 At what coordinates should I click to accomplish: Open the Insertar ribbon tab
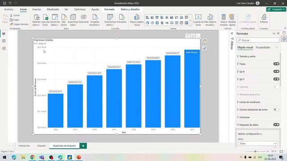36,9
